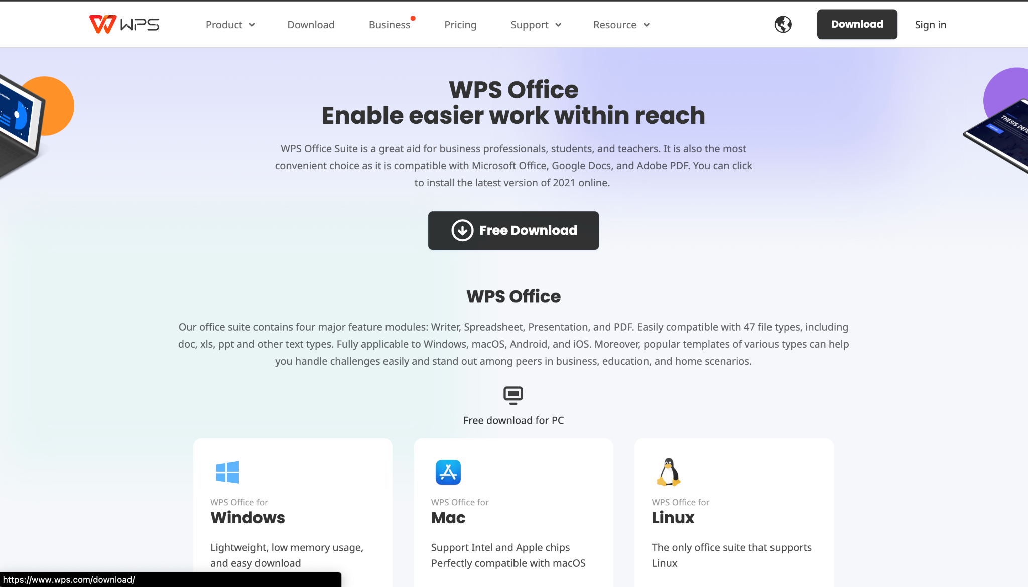Click the Windows platform icon
Image resolution: width=1028 pixels, height=587 pixels.
(227, 471)
